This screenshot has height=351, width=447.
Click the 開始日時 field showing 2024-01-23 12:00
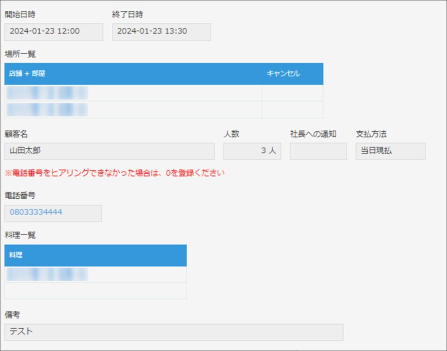click(x=54, y=32)
